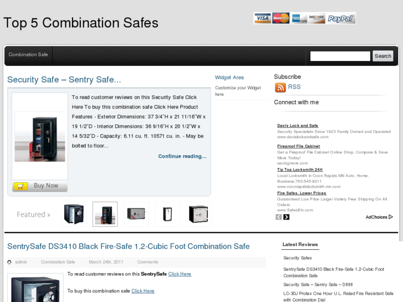Image resolution: width=403 pixels, height=302 pixels.
Task: Click Comments link in post meta
Action: (x=147, y=262)
